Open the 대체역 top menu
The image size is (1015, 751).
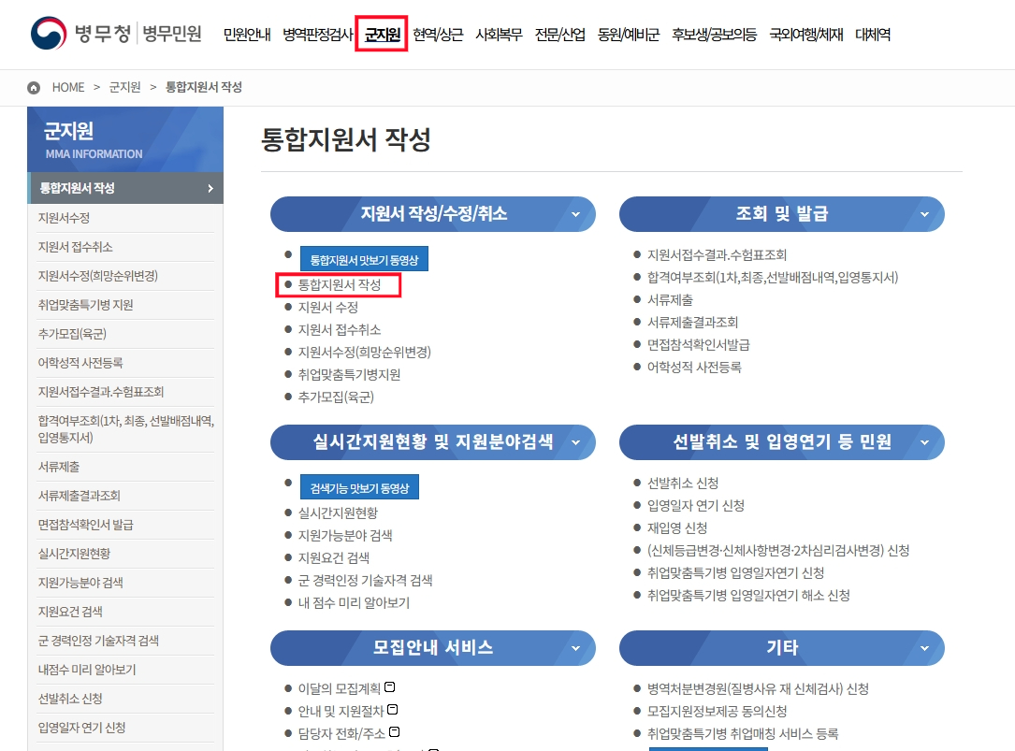pos(873,35)
